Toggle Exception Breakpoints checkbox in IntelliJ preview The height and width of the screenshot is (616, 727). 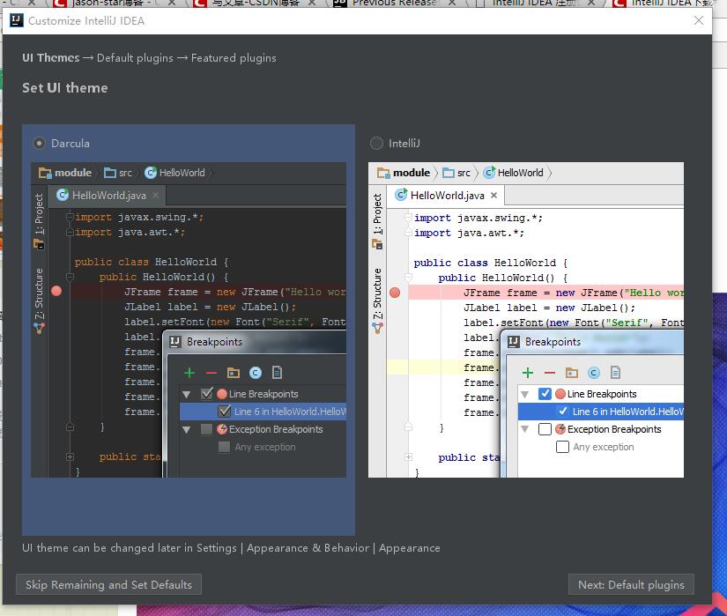coord(545,429)
